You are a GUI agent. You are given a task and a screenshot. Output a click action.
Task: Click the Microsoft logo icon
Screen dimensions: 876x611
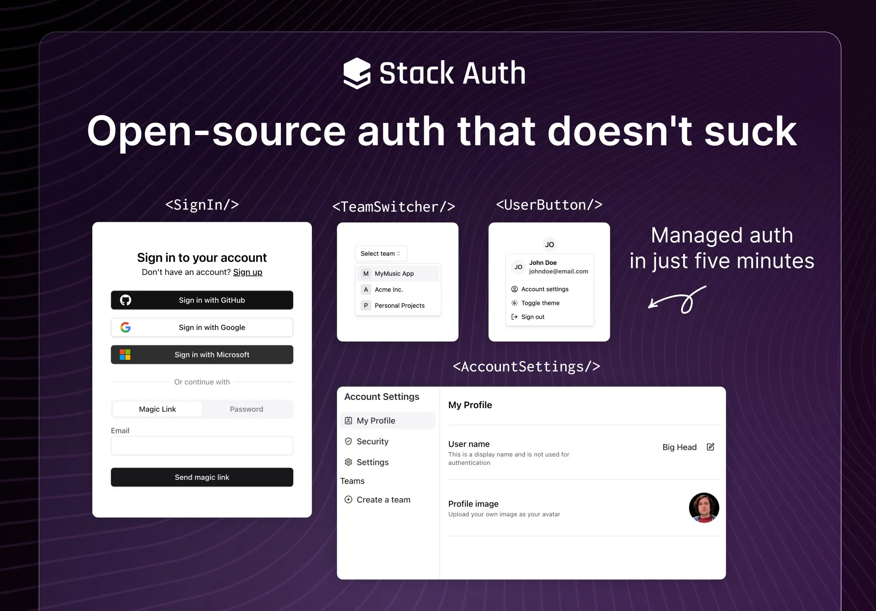point(125,355)
